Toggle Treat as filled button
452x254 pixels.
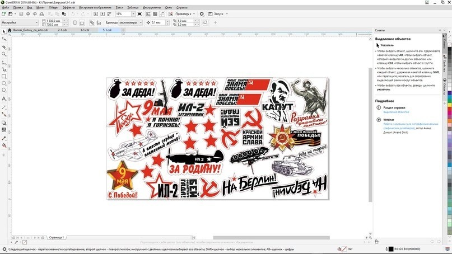coord(205,22)
